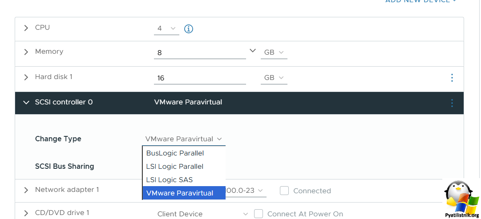The width and height of the screenshot is (481, 219).
Task: Open the Change Type VMware Paravirtual dropdown
Action: point(184,139)
